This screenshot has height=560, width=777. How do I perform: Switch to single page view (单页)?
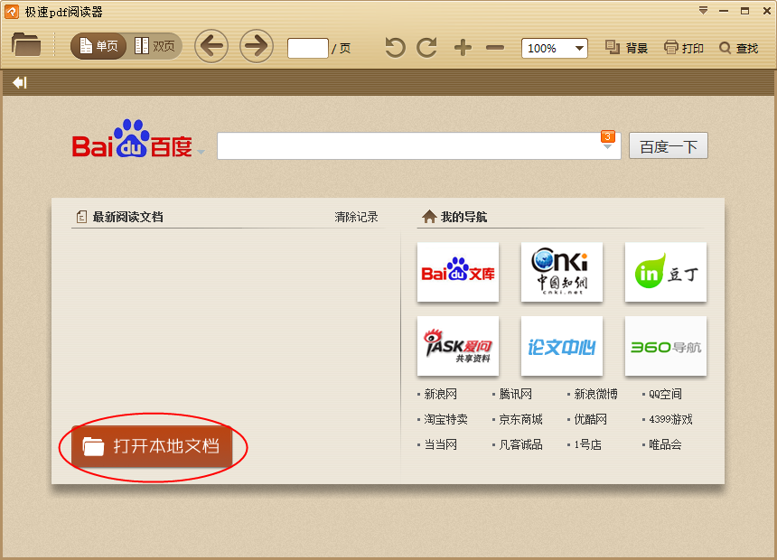click(x=98, y=46)
